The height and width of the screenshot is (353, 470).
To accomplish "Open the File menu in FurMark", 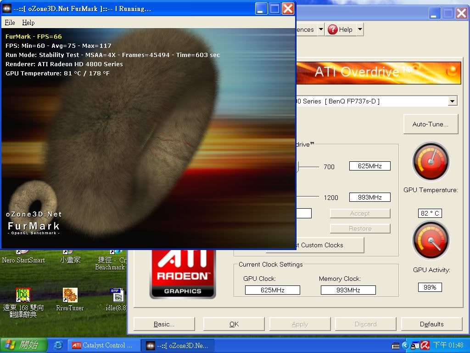I will tap(10, 22).
